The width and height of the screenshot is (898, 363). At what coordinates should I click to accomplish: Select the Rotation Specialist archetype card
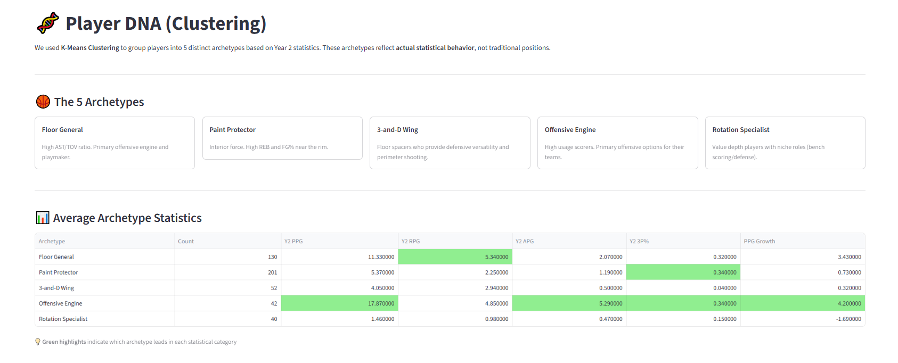(x=785, y=143)
